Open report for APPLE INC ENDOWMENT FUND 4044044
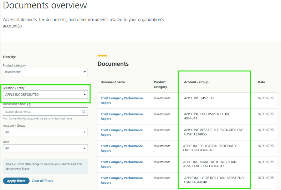This screenshot has width=281, height=190. [122, 116]
